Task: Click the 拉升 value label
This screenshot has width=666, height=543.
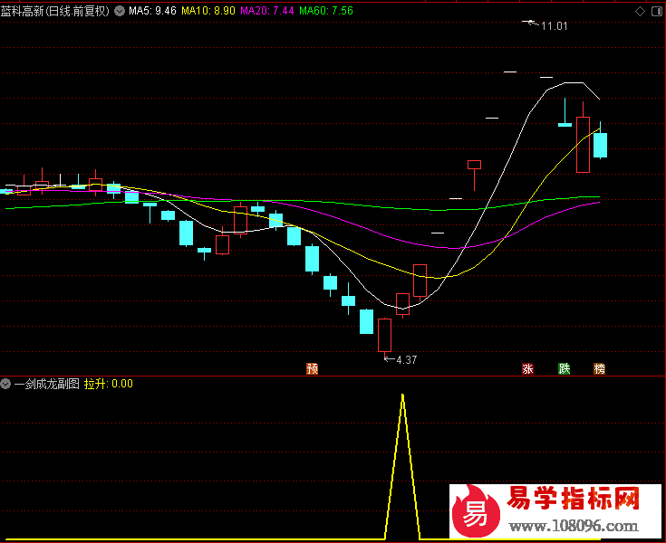Action: 108,384
